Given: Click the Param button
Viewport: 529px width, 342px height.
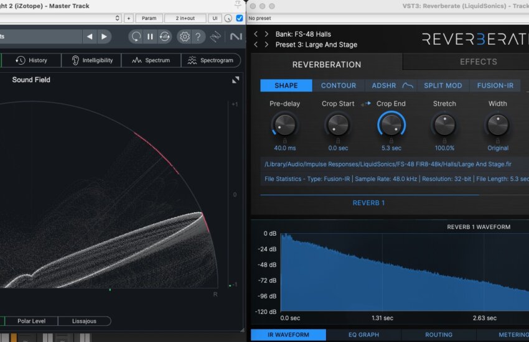Looking at the screenshot, I should click(x=149, y=19).
